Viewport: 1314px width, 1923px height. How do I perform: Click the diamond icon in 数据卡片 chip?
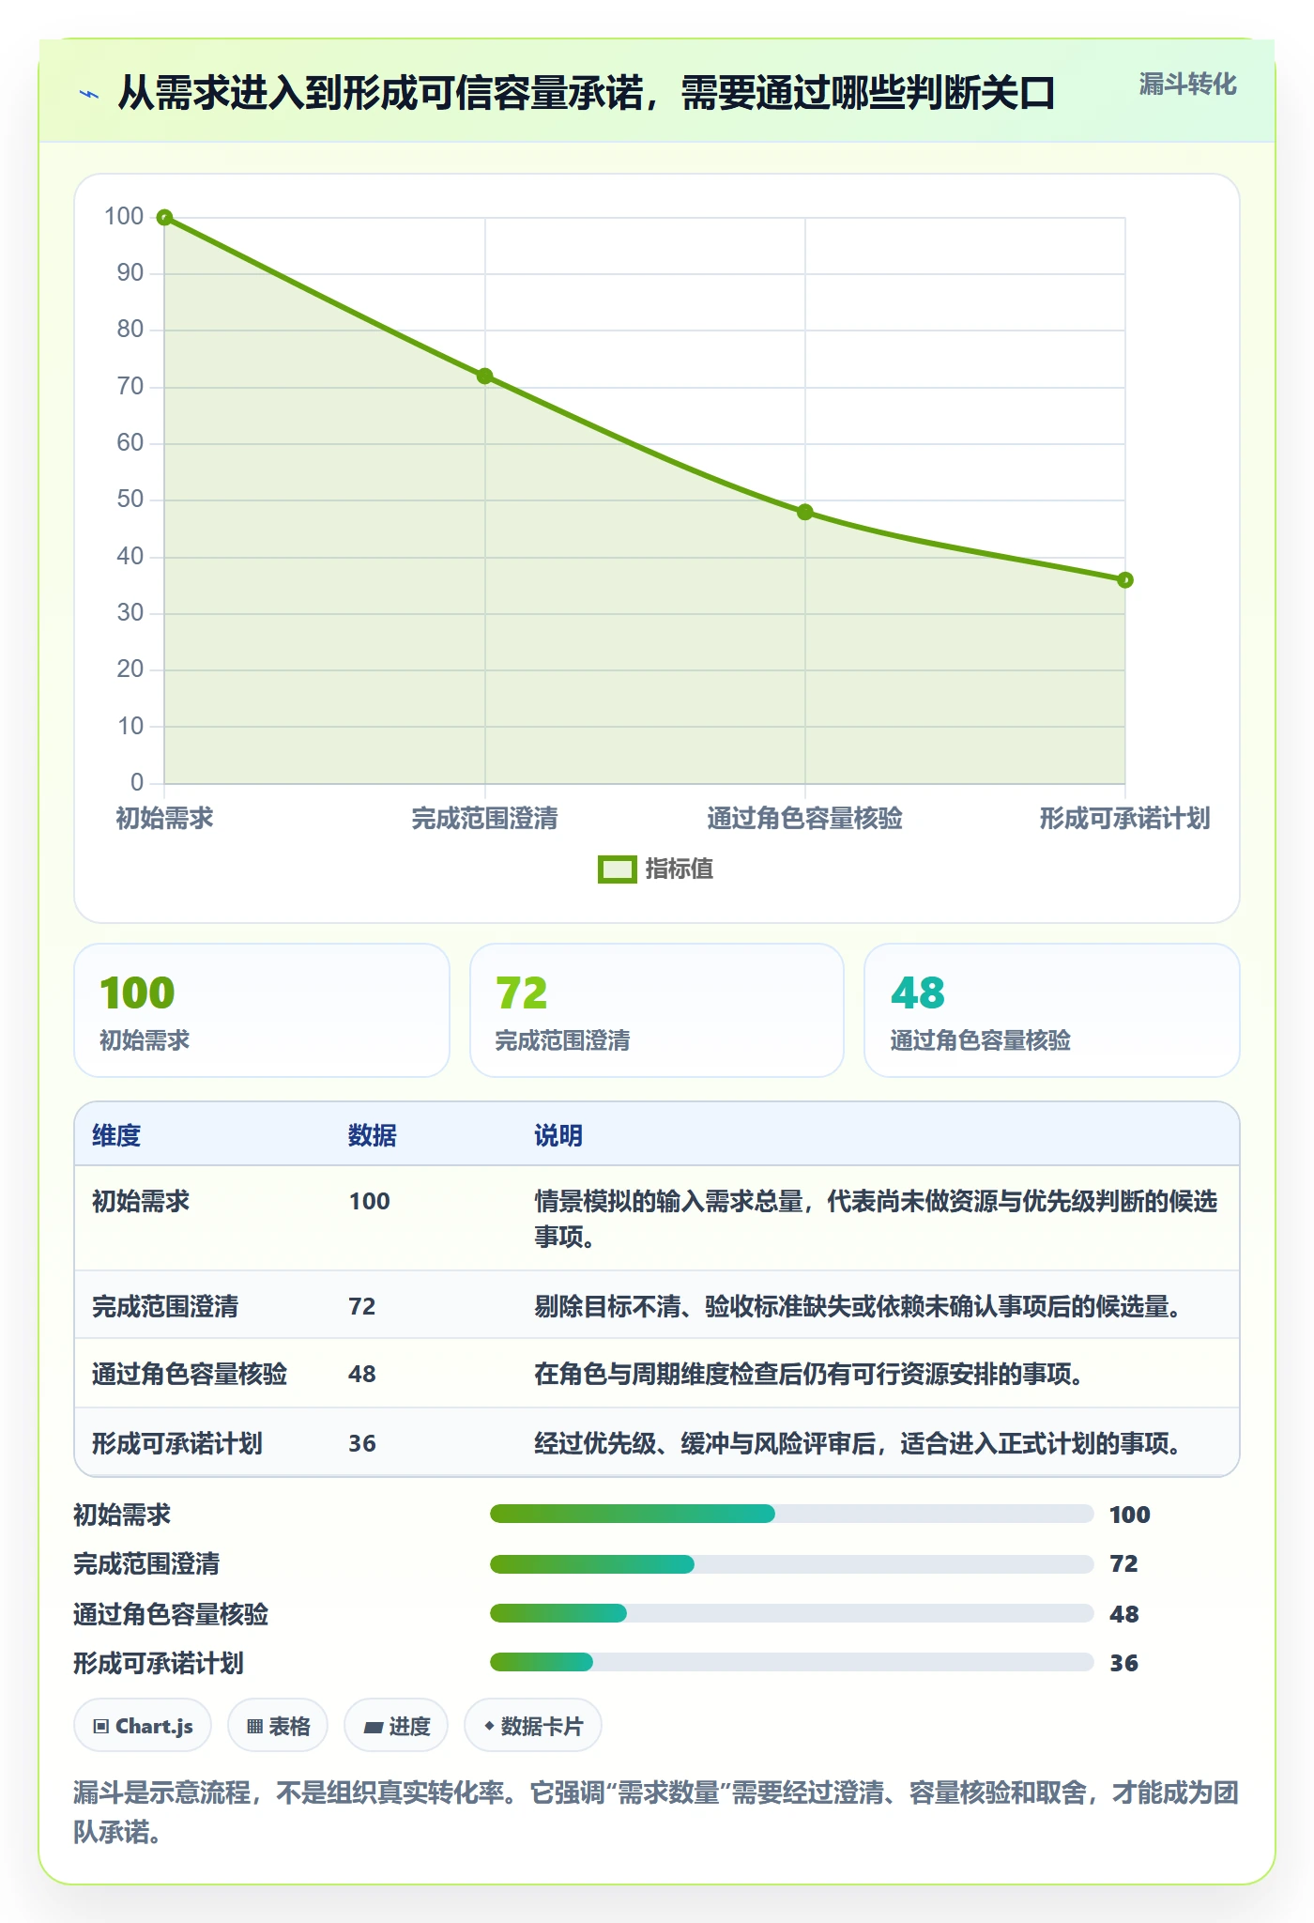click(489, 1725)
